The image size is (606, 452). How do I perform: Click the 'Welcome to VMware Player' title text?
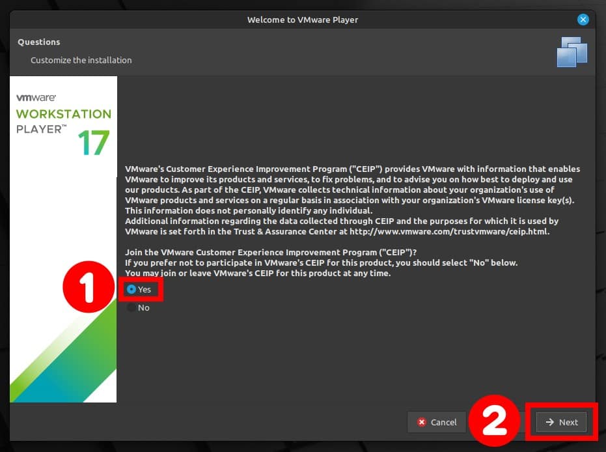click(303, 20)
